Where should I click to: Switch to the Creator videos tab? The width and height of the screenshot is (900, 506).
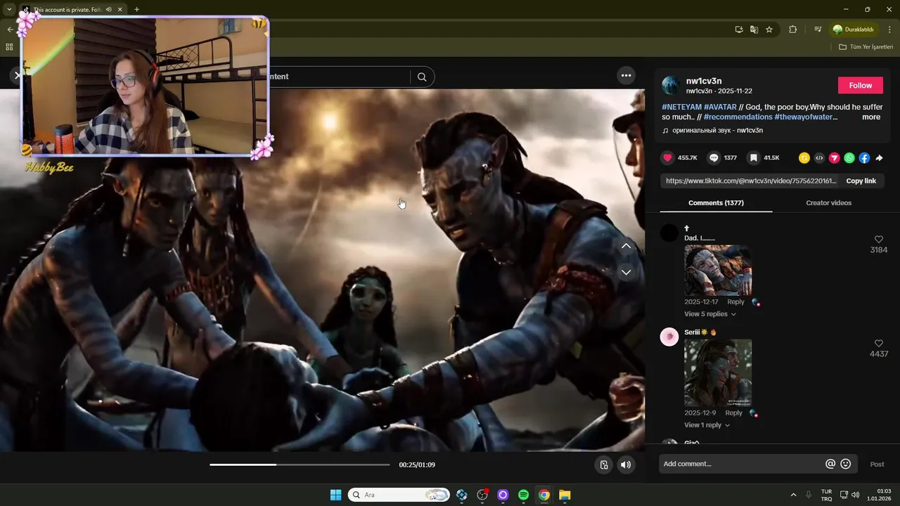[x=828, y=202]
